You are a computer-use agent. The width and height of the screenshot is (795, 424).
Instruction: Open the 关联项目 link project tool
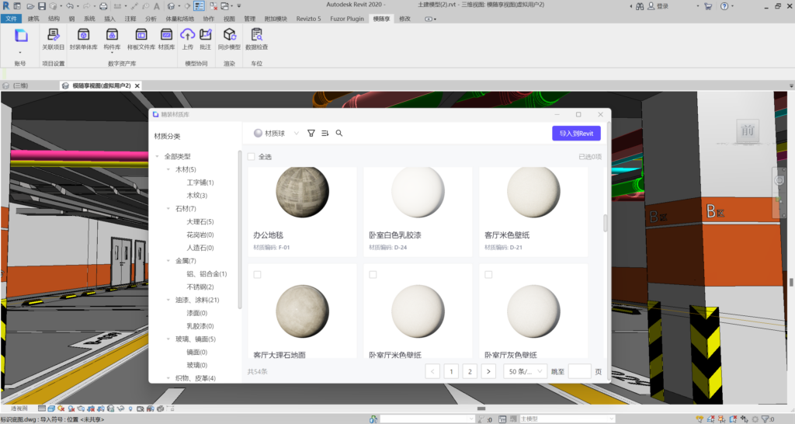point(54,38)
